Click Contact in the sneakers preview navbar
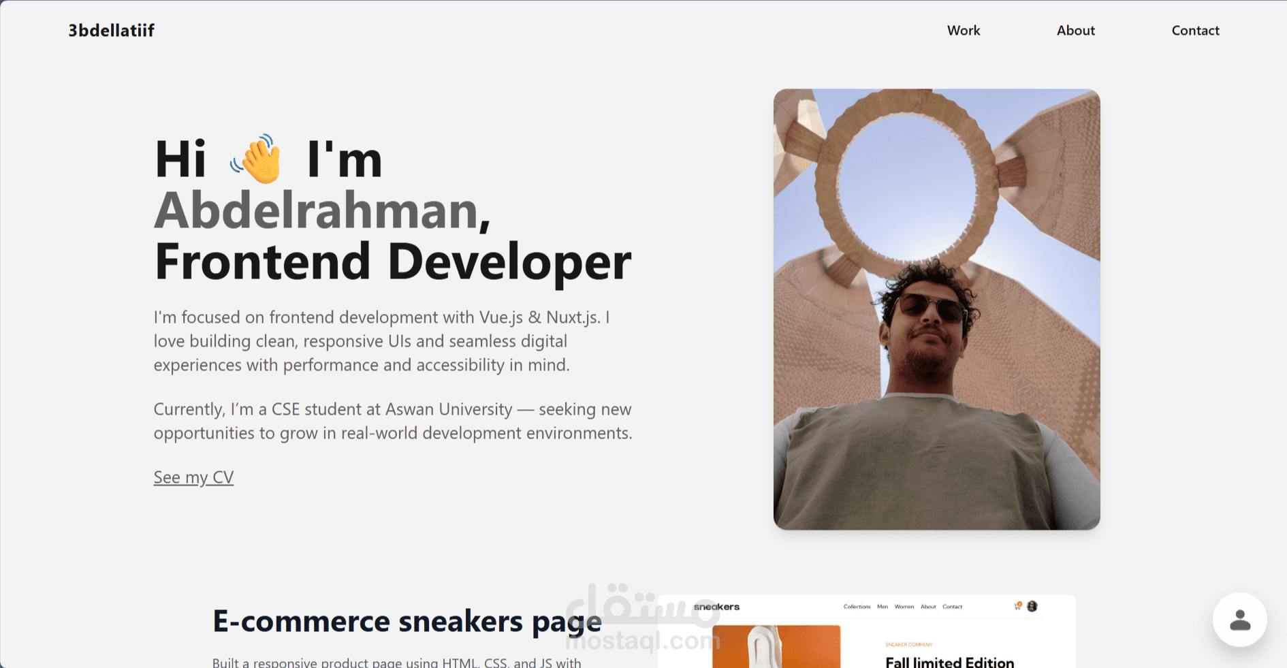Image resolution: width=1287 pixels, height=668 pixels. tap(953, 607)
